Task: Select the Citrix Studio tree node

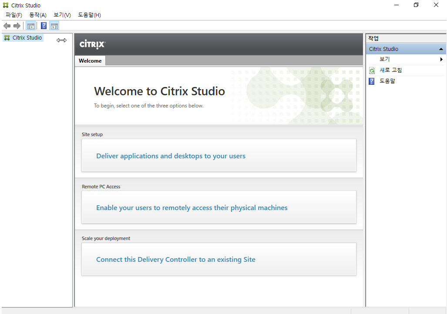Action: [23, 37]
